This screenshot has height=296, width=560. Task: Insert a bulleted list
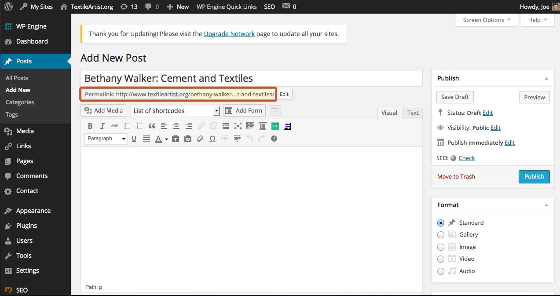tap(127, 126)
